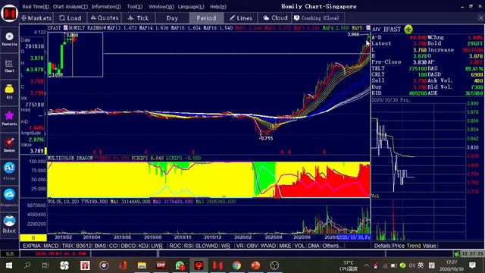Click the candlestick preview thumbnail
Image resolution: width=485 pixels, height=273 pixels.
[75, 55]
